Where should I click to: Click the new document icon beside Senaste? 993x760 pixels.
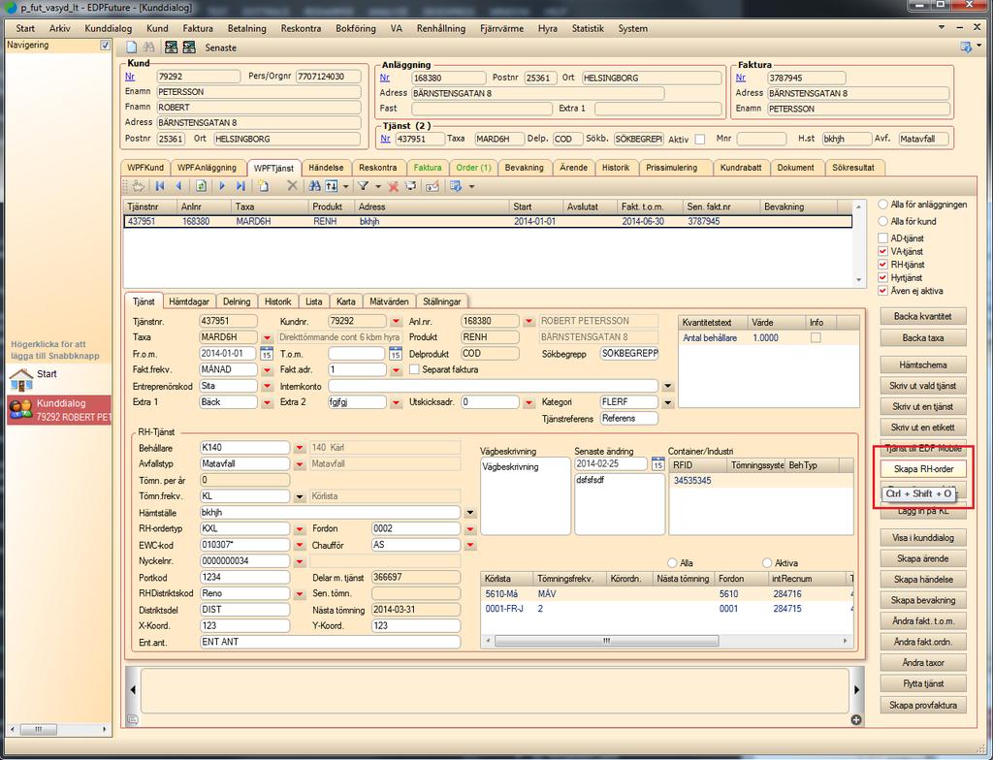point(132,47)
